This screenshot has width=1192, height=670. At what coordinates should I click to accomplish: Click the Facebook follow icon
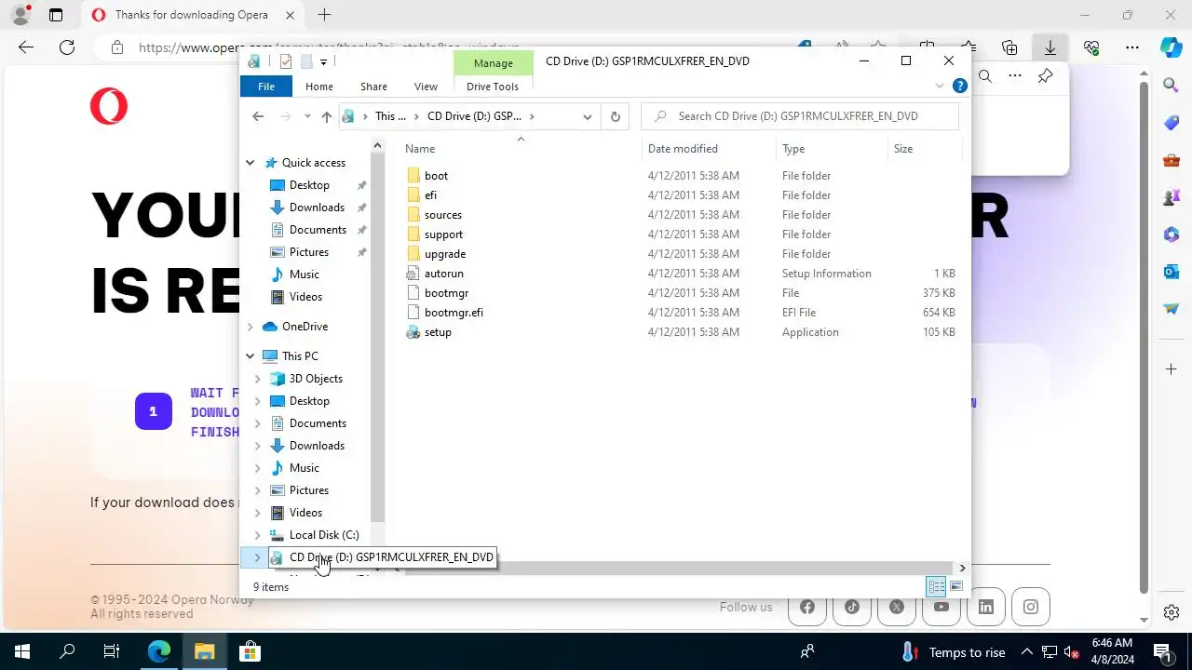click(807, 607)
